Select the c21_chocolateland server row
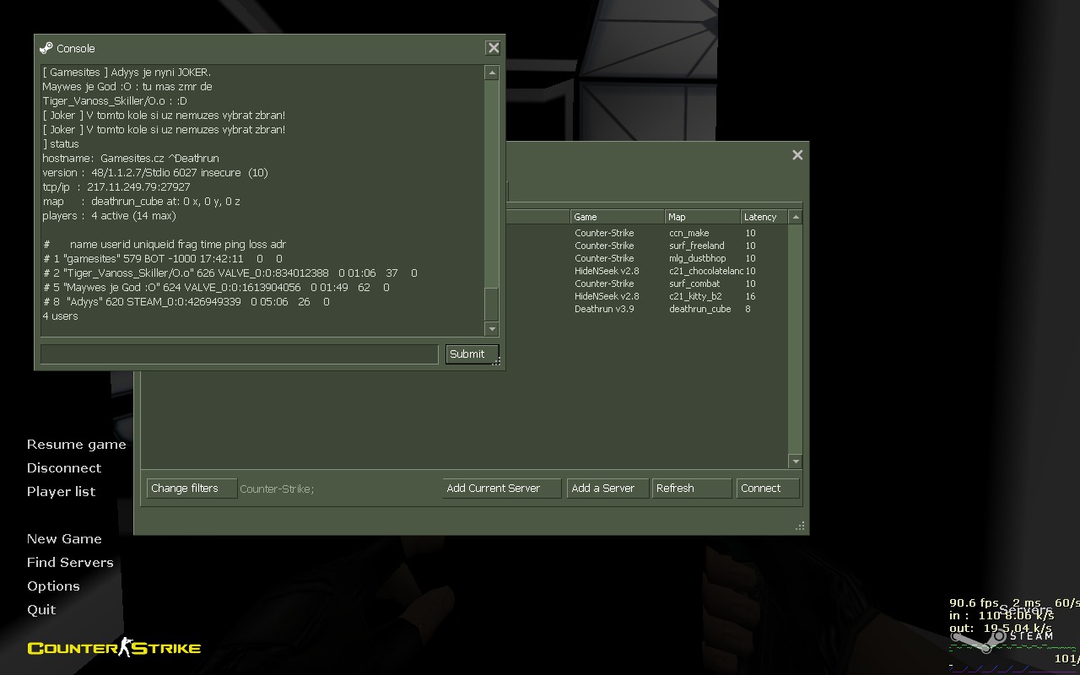Image resolution: width=1080 pixels, height=675 pixels. [x=645, y=271]
